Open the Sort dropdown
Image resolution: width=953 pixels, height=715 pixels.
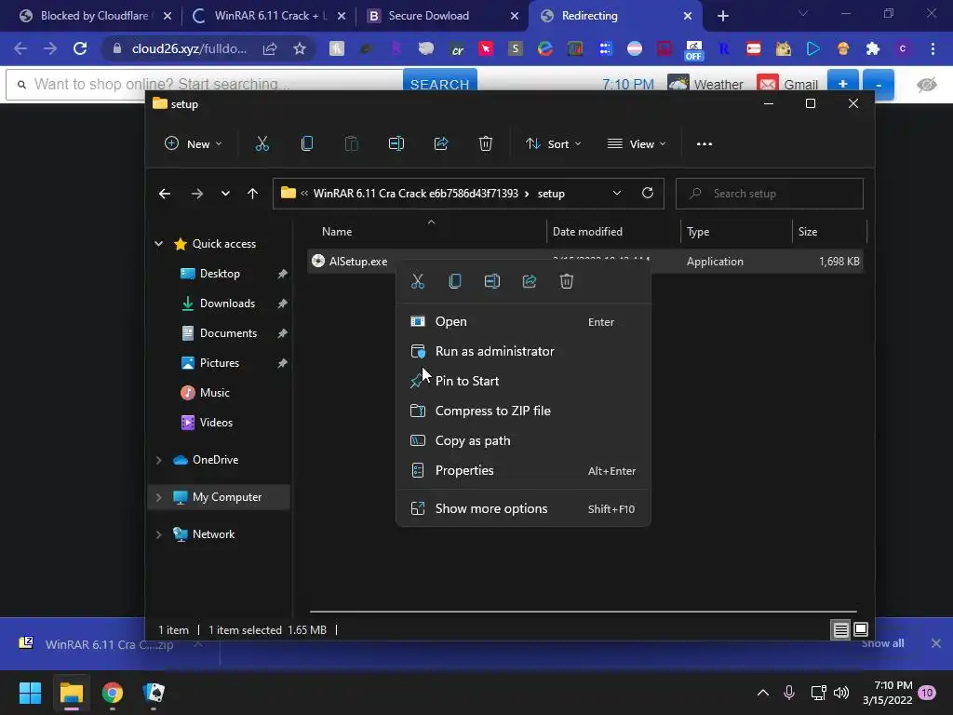553,144
